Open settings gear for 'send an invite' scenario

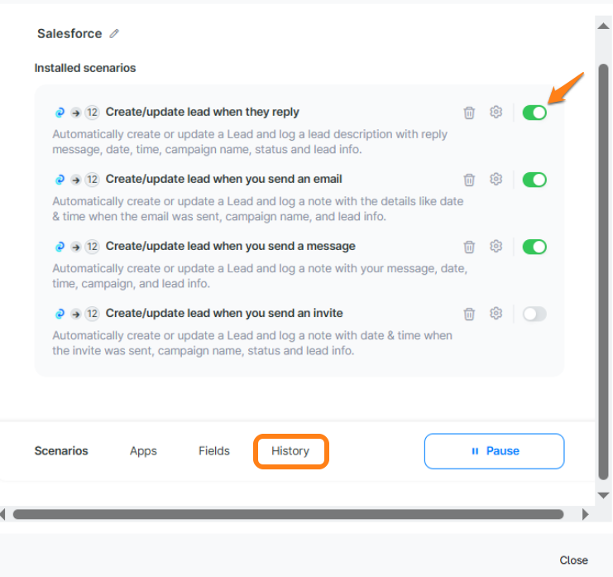tap(496, 314)
